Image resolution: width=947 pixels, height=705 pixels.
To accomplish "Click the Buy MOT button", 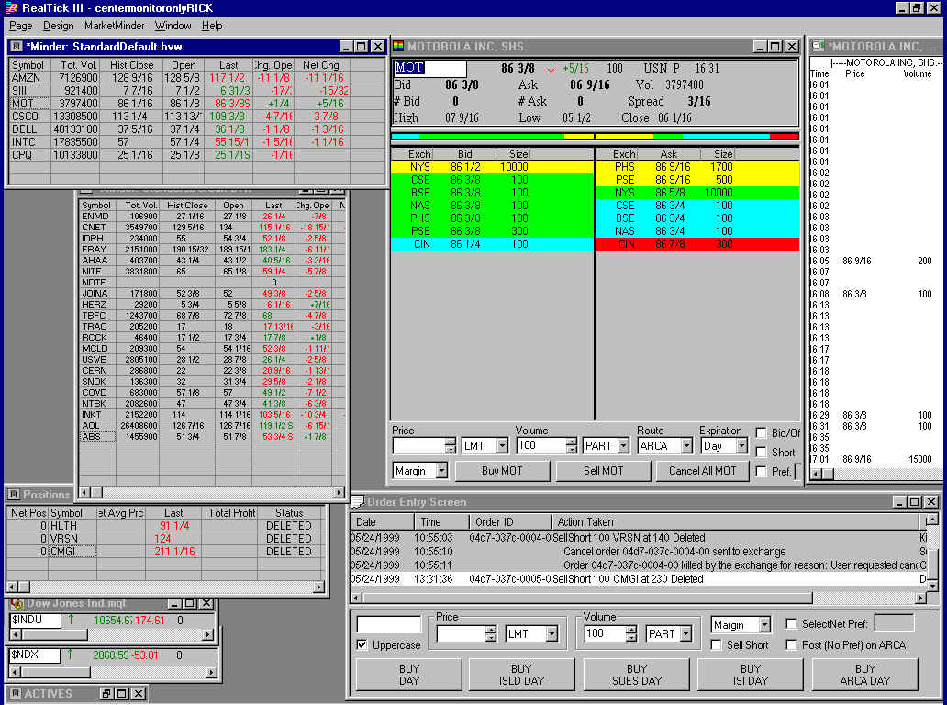I will point(502,471).
